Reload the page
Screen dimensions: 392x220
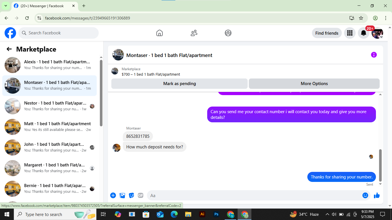27,18
